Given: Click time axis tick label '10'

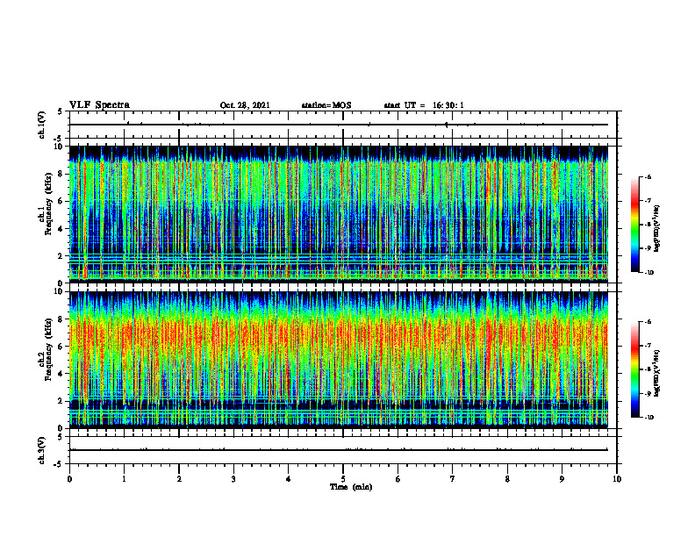Looking at the screenshot, I should 617,478.
